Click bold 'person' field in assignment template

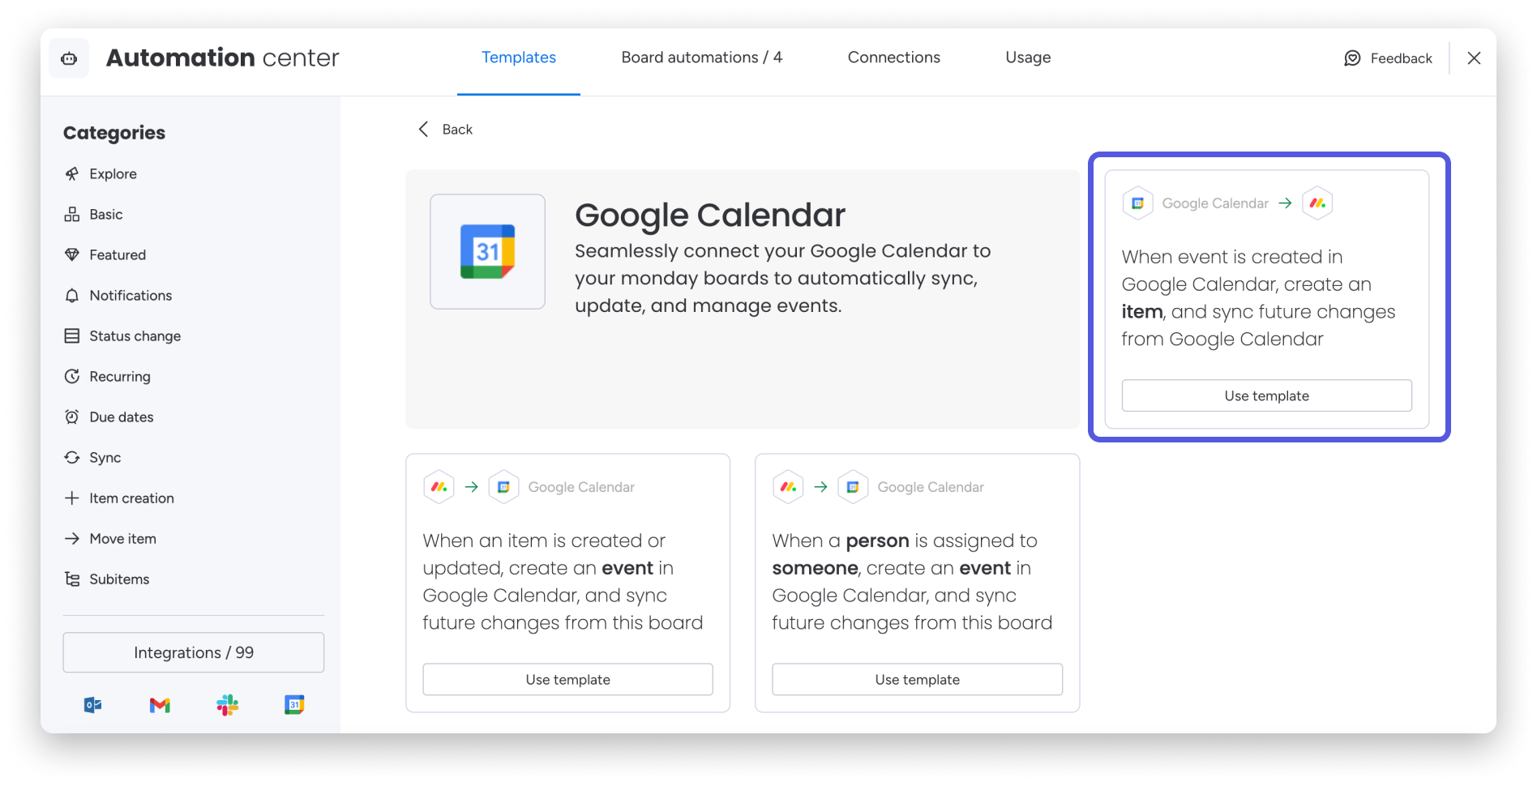pos(878,540)
